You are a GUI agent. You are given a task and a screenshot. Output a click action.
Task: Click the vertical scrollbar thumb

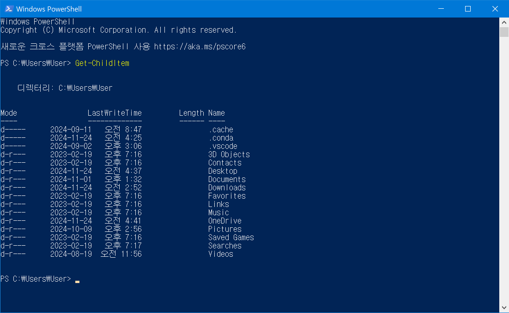504,32
